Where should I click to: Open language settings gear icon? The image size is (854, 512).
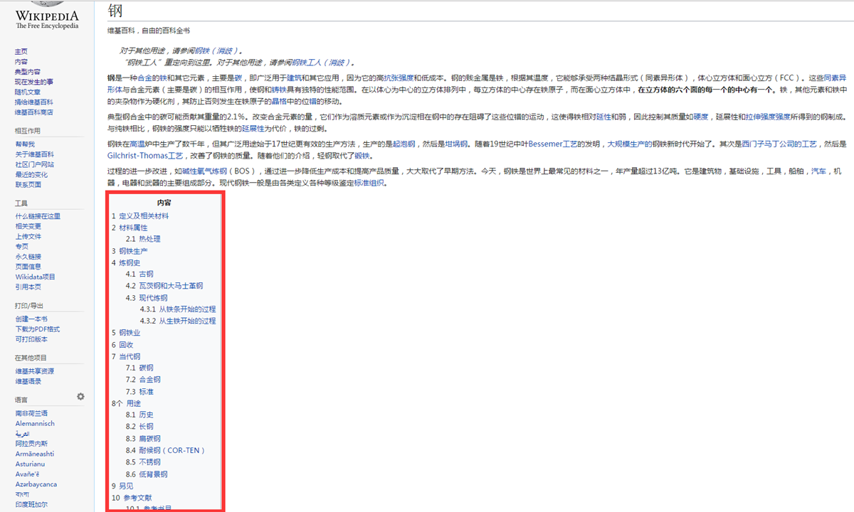(x=80, y=396)
